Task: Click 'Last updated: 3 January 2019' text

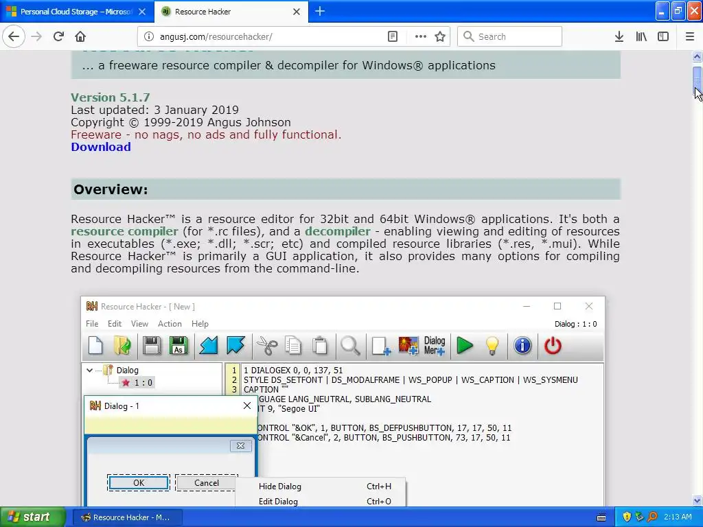Action: pyautogui.click(x=154, y=110)
